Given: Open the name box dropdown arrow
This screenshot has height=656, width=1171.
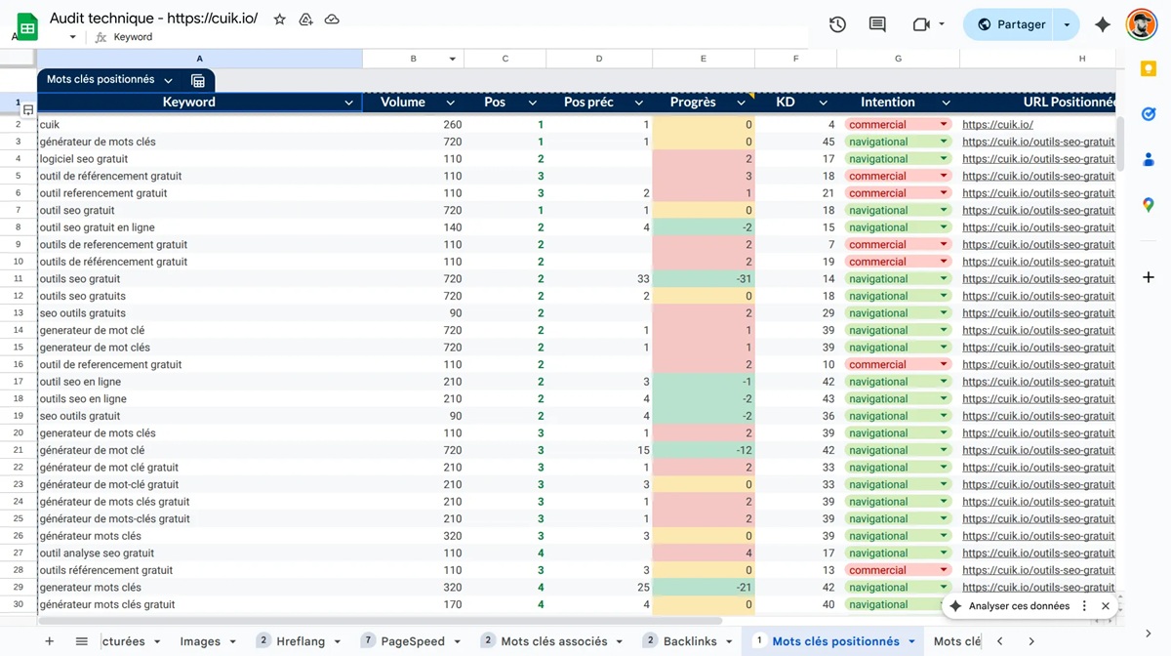Looking at the screenshot, I should 72,37.
